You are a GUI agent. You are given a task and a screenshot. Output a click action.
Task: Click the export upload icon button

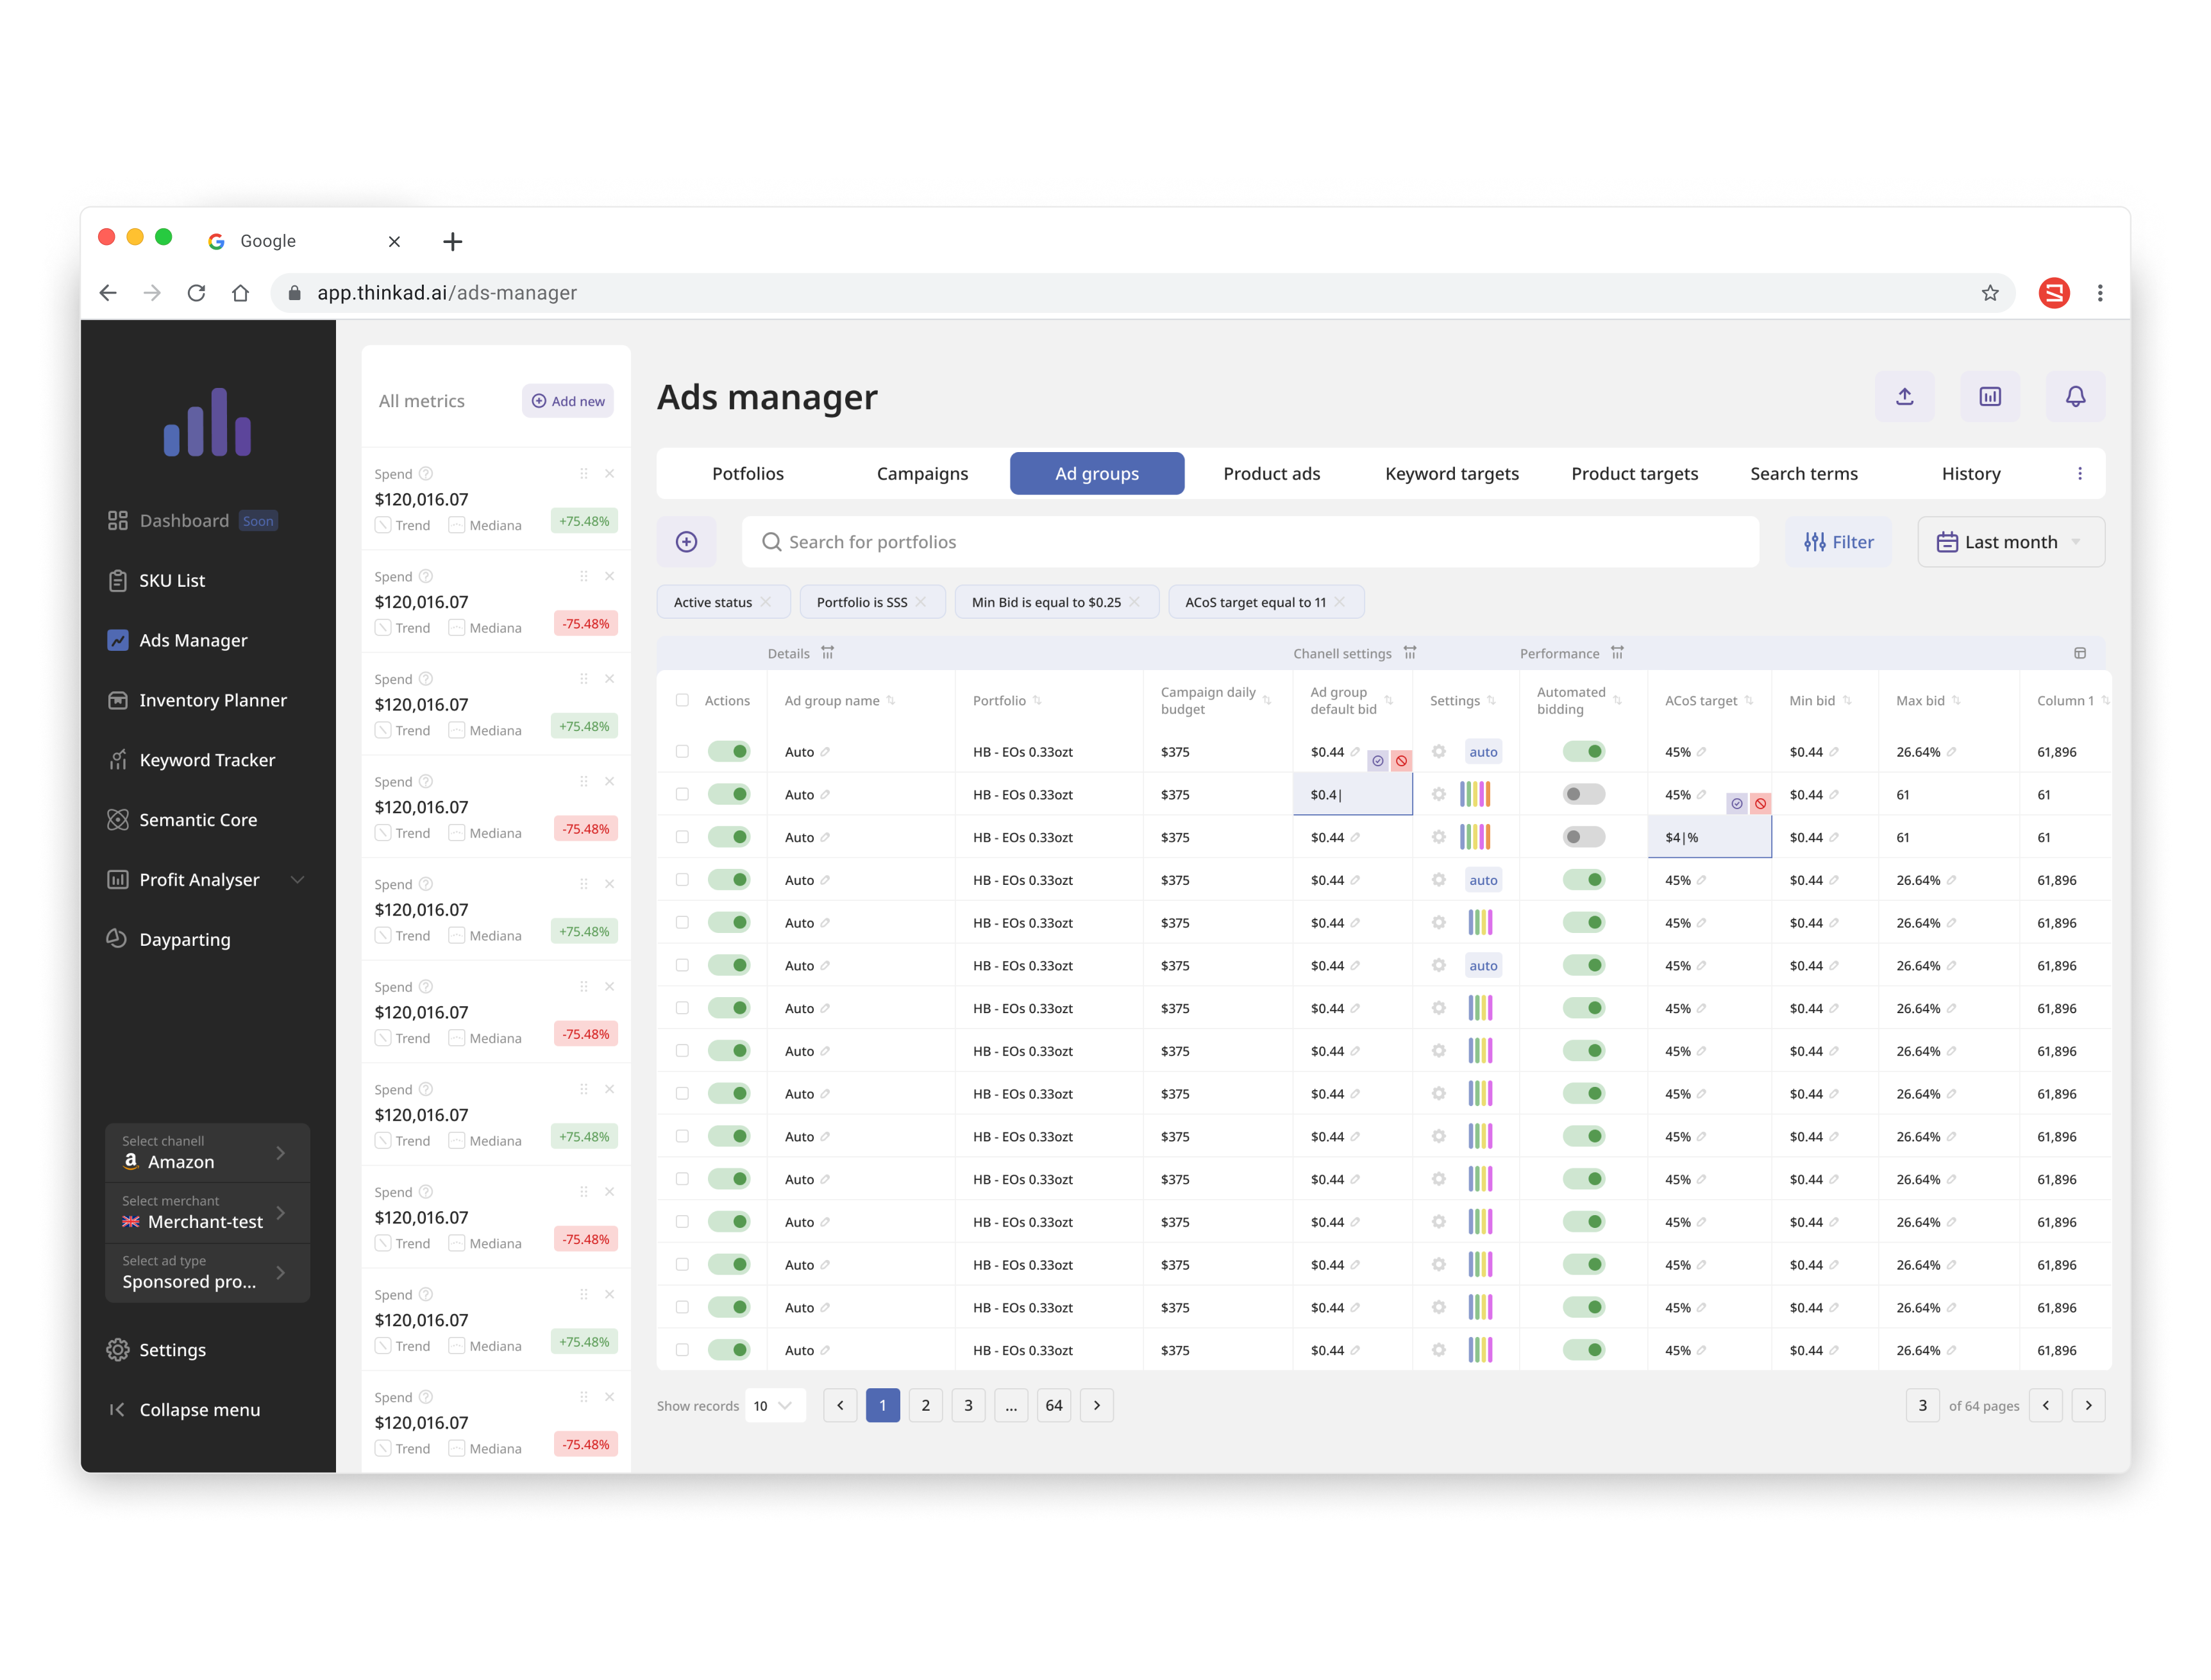pyautogui.click(x=1904, y=397)
